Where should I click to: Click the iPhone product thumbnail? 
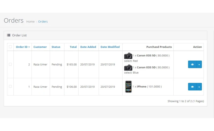pyautogui.click(x=128, y=87)
